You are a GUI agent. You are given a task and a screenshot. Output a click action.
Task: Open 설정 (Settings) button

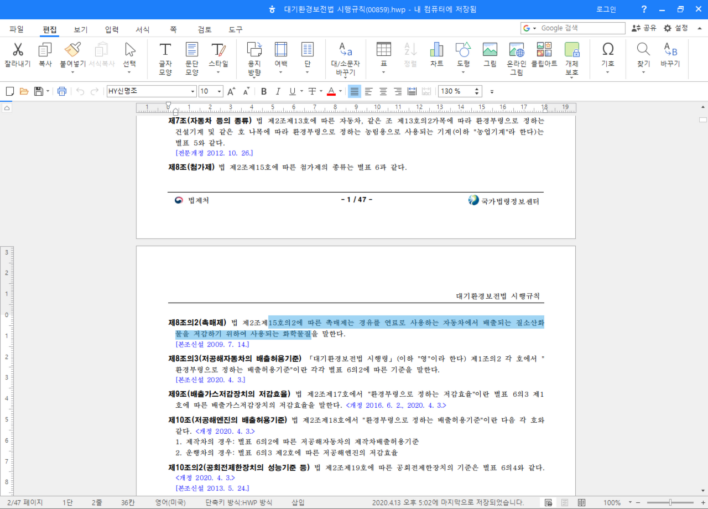(x=676, y=28)
